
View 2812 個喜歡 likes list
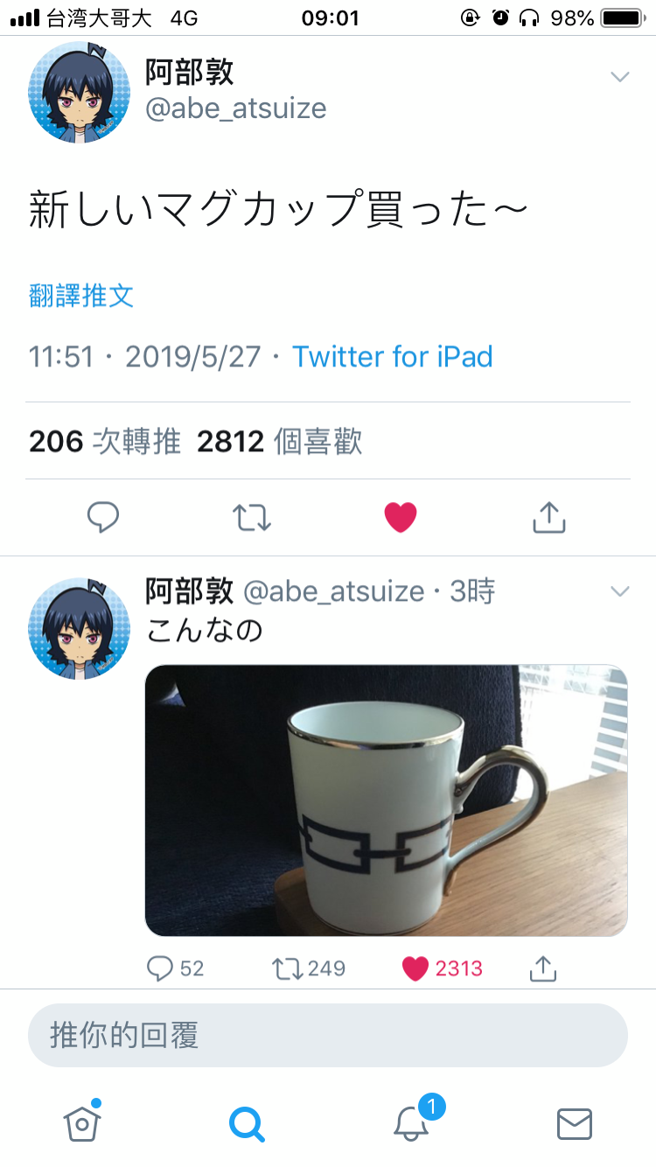(x=280, y=442)
